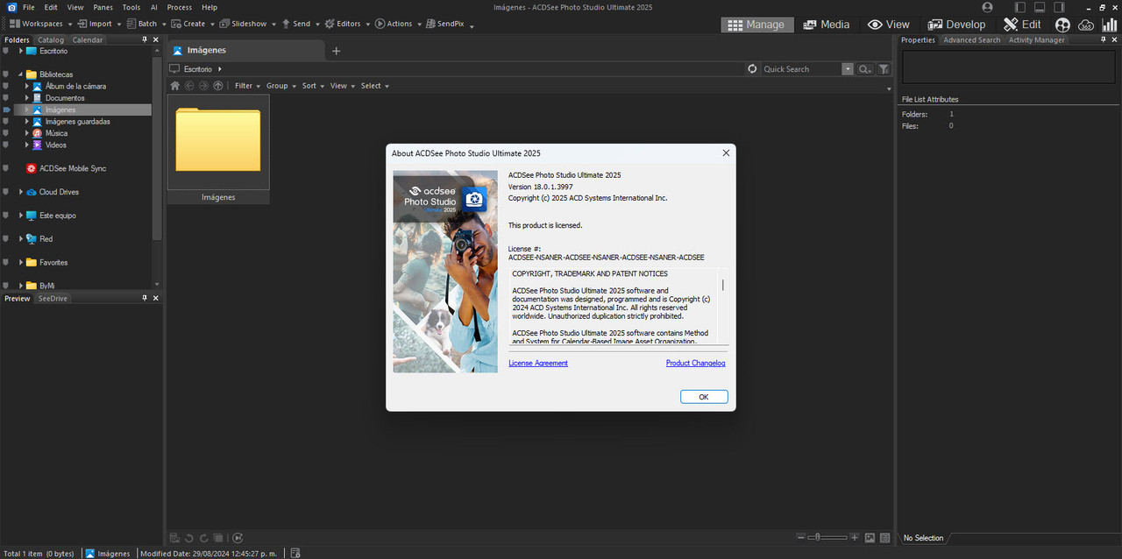Toggle Easy-Select marker next to Red
Image resolution: width=1122 pixels, height=559 pixels.
pyautogui.click(x=6, y=238)
